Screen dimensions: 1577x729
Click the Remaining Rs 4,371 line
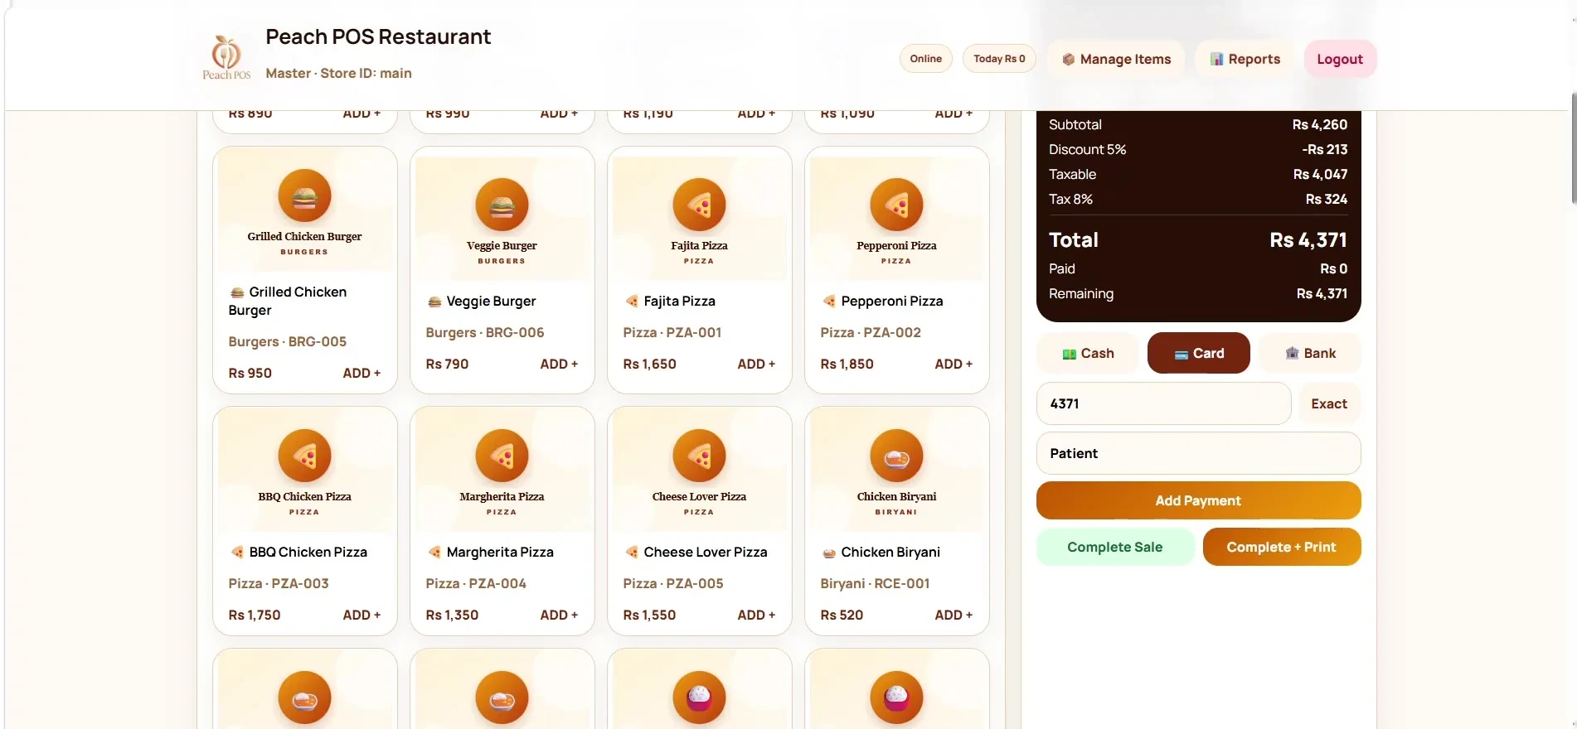point(1198,293)
